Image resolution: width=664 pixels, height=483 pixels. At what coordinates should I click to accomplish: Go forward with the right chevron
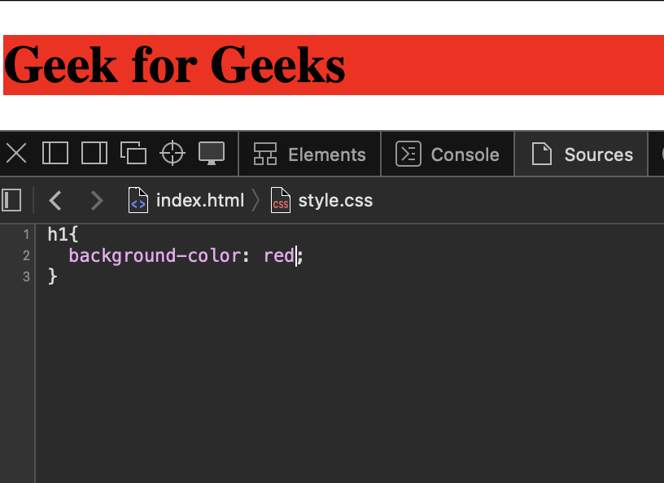tap(97, 200)
